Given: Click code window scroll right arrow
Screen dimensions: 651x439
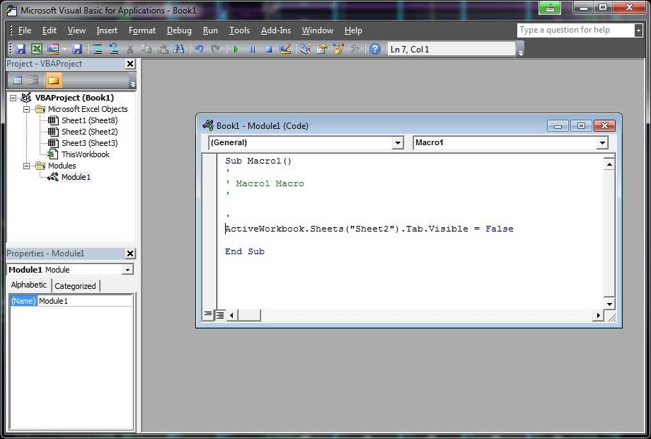Looking at the screenshot, I should [x=598, y=315].
